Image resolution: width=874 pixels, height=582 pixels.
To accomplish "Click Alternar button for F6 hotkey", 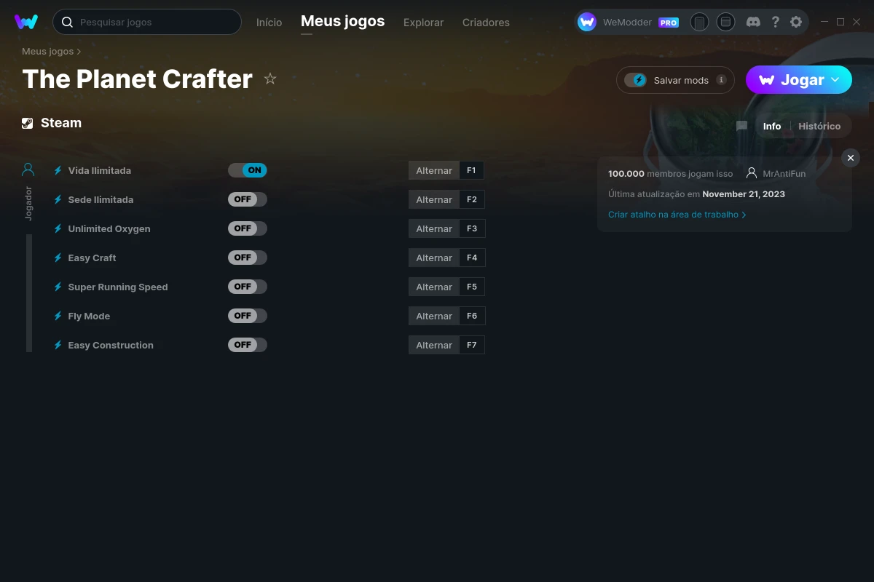I will tap(434, 316).
